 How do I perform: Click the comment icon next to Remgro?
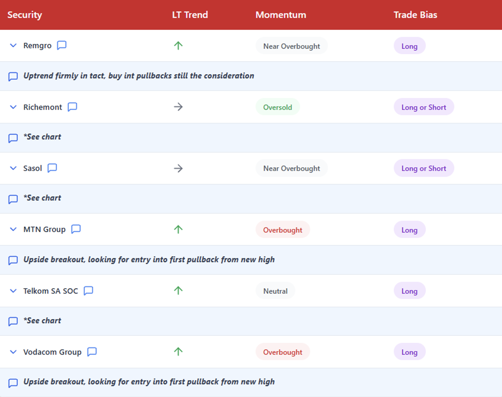coord(62,46)
